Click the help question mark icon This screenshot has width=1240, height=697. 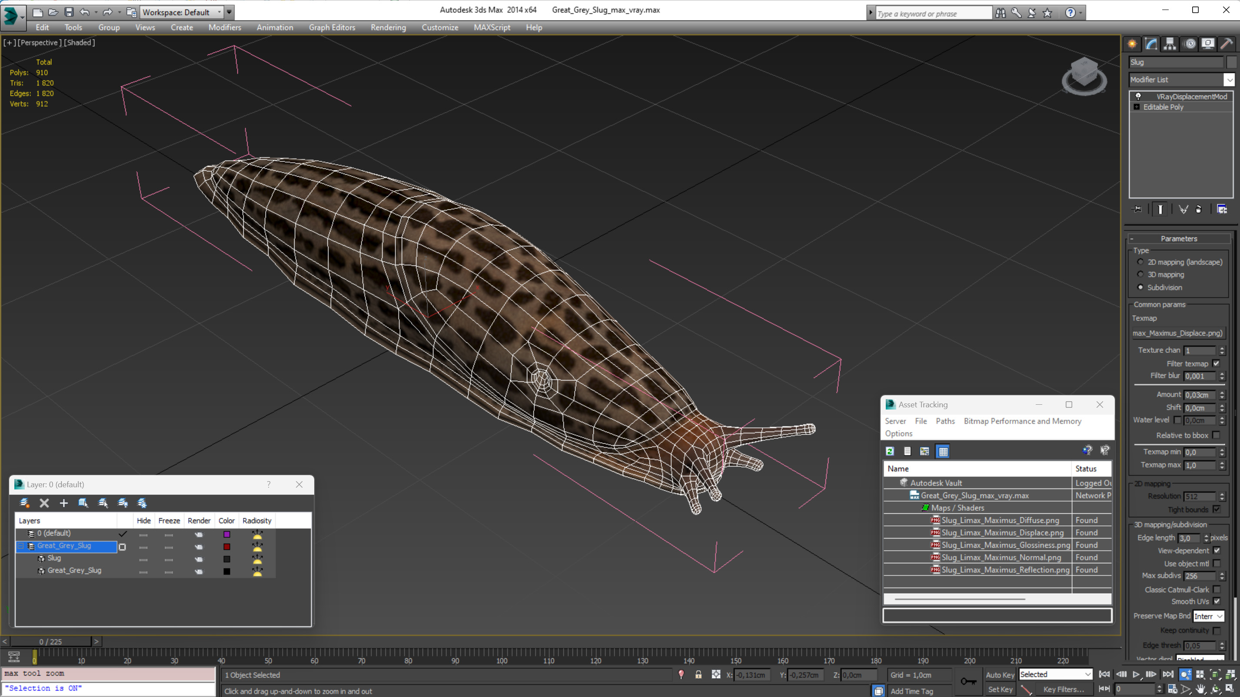pos(1070,13)
